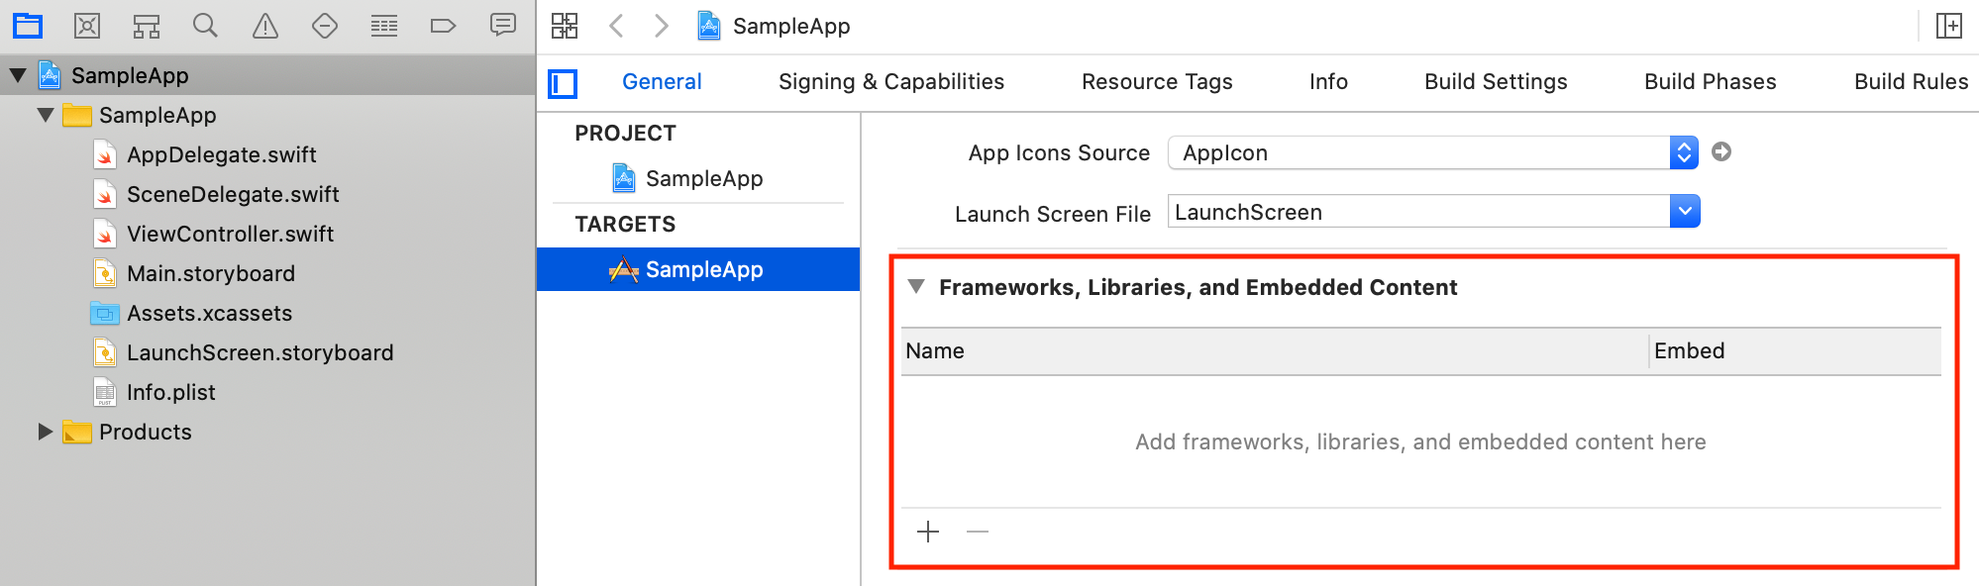Select SampleApp under TARGETS

pos(698,269)
